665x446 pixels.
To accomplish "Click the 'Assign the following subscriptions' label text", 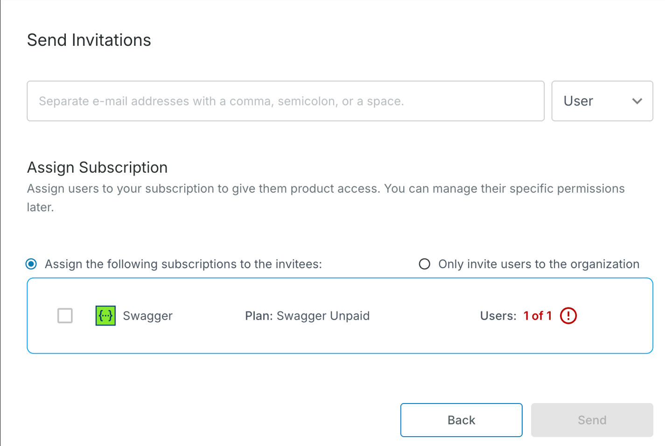I will click(183, 264).
